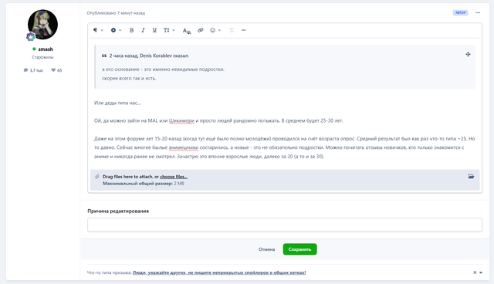
Task: Click the remove formatting icon
Action: pos(232,30)
